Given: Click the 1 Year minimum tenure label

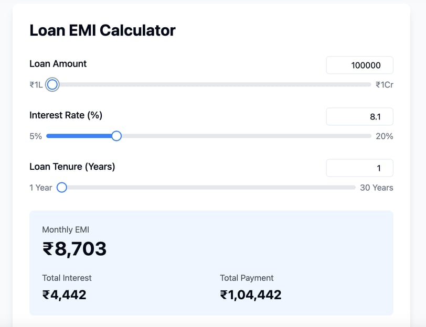Looking at the screenshot, I should click(x=40, y=188).
